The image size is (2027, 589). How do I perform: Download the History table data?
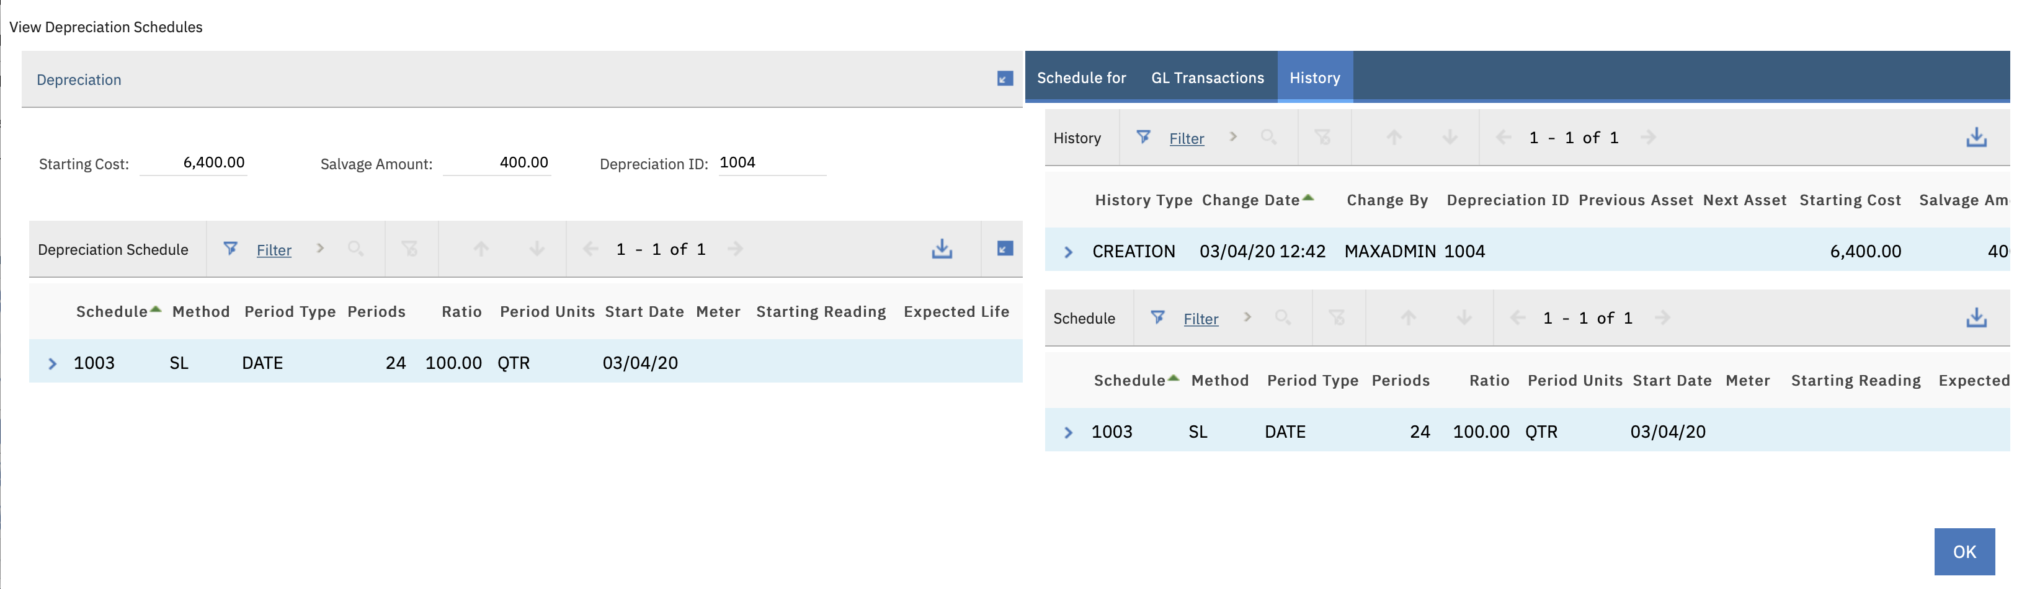tap(1977, 137)
